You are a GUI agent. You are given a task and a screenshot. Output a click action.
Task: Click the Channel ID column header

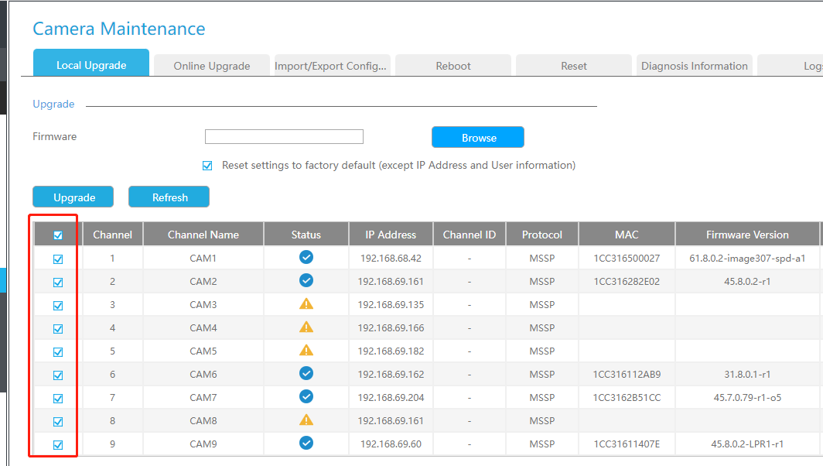(x=470, y=235)
